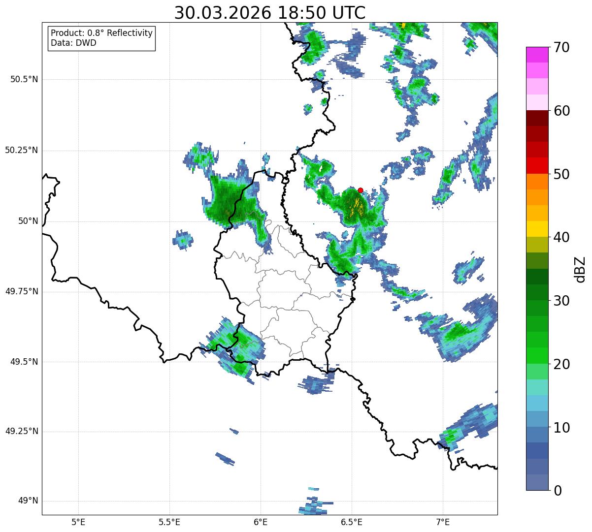Click the 7°E longitude label

pyautogui.click(x=443, y=522)
